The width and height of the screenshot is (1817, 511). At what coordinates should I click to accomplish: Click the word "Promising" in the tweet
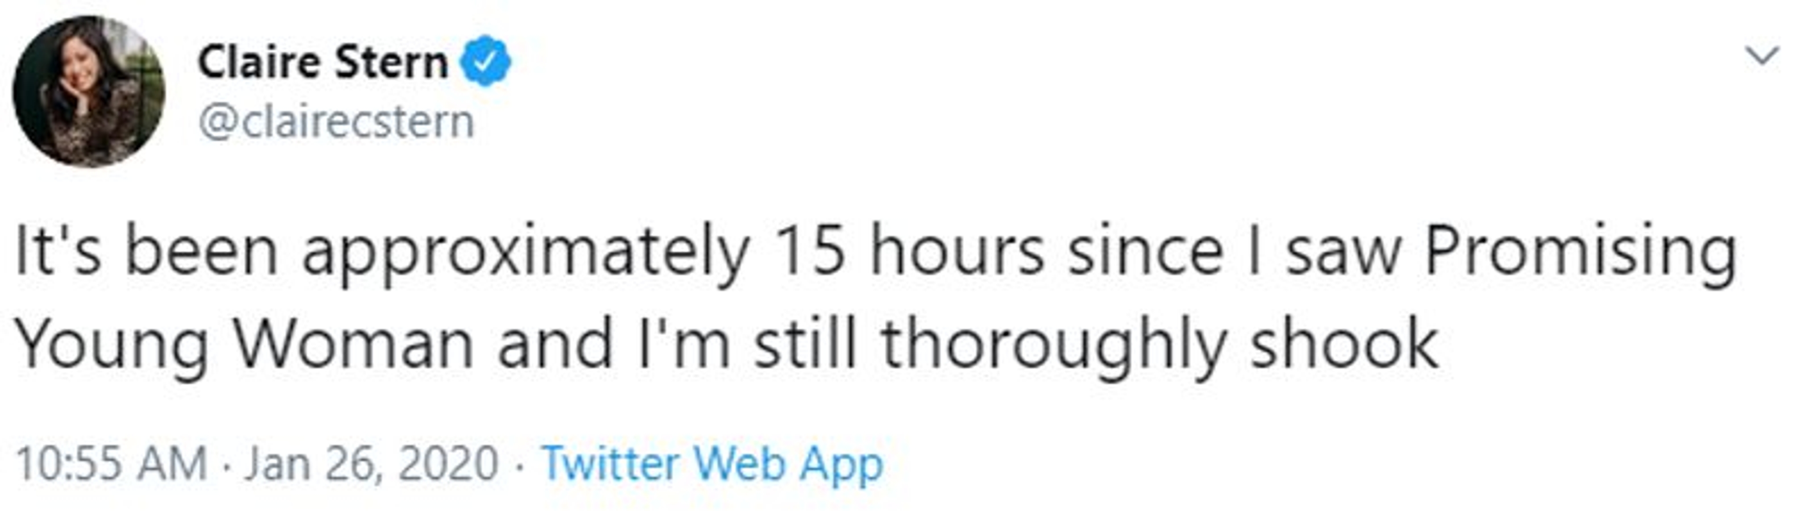(1580, 252)
